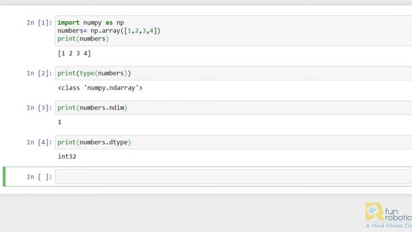Click the 'print(numbers)' code line

[x=83, y=39]
